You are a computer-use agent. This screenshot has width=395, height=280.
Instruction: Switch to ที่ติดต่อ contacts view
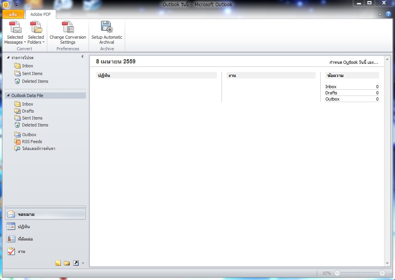(45, 239)
